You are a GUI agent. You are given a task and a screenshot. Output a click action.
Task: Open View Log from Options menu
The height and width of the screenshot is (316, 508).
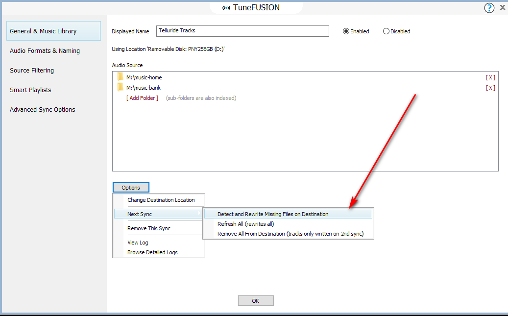tap(138, 243)
